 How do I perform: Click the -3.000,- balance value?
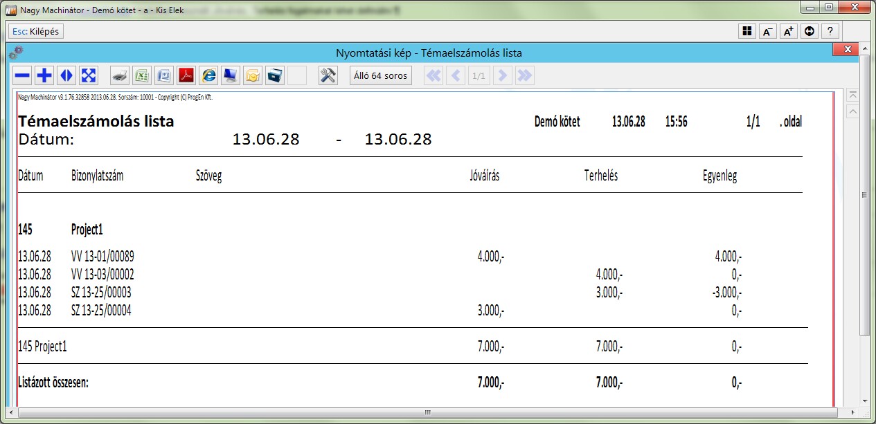[x=726, y=293]
